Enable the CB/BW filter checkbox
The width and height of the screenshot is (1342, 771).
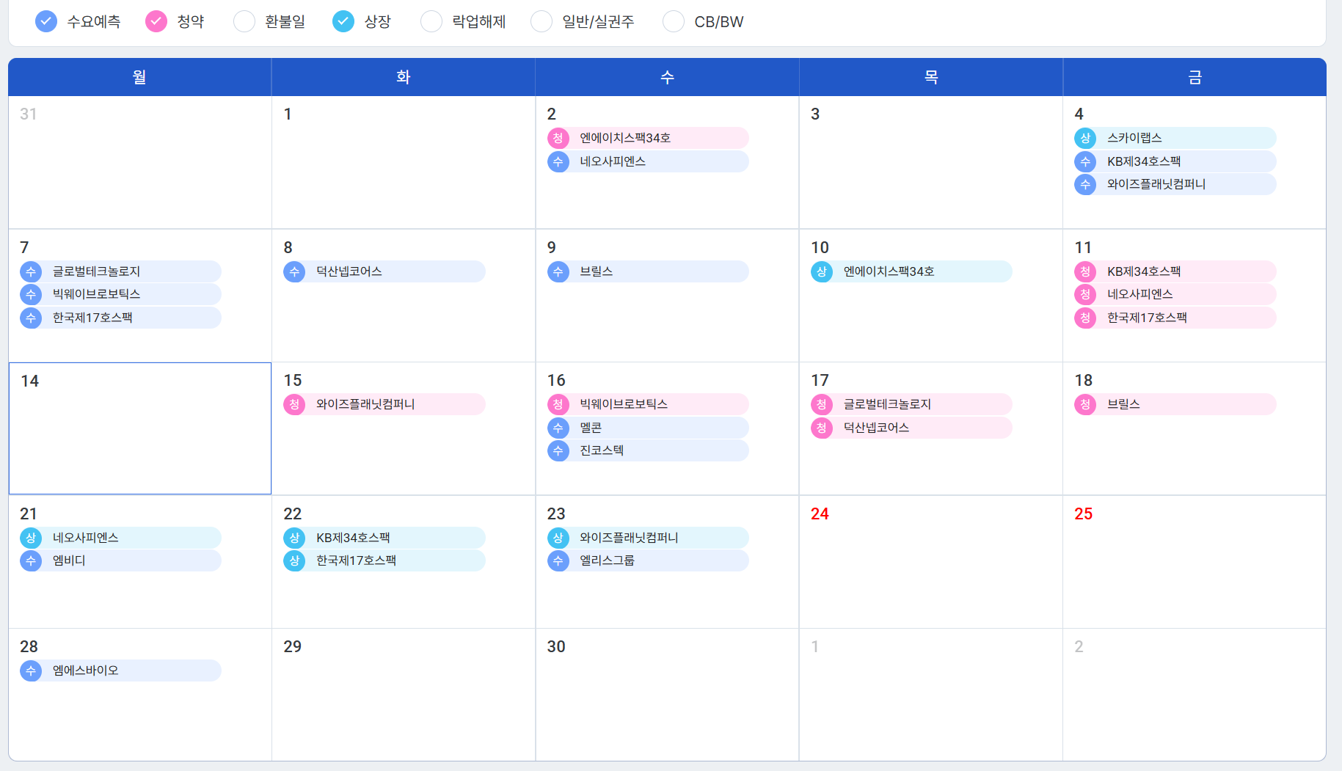pyautogui.click(x=674, y=21)
